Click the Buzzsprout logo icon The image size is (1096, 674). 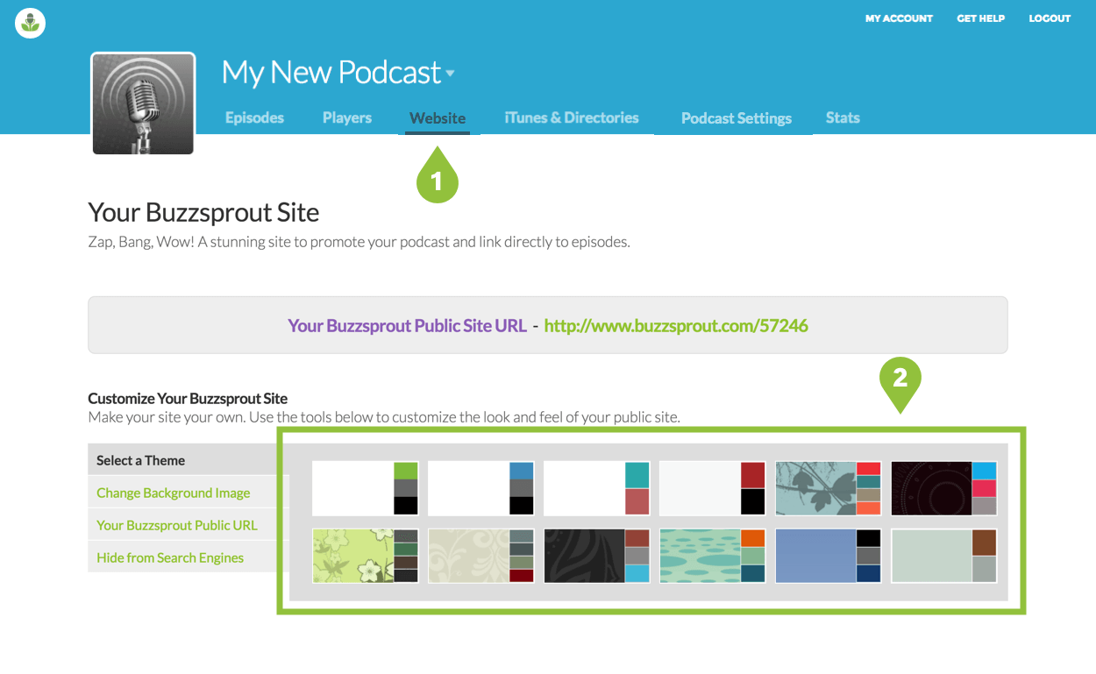31,23
